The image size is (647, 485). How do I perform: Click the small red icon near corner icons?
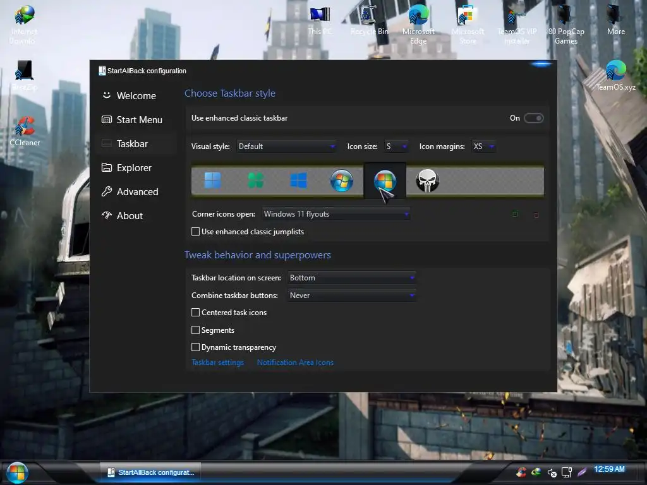[536, 215]
